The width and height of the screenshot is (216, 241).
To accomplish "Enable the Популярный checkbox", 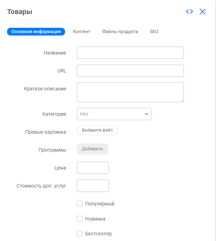I will (80, 203).
